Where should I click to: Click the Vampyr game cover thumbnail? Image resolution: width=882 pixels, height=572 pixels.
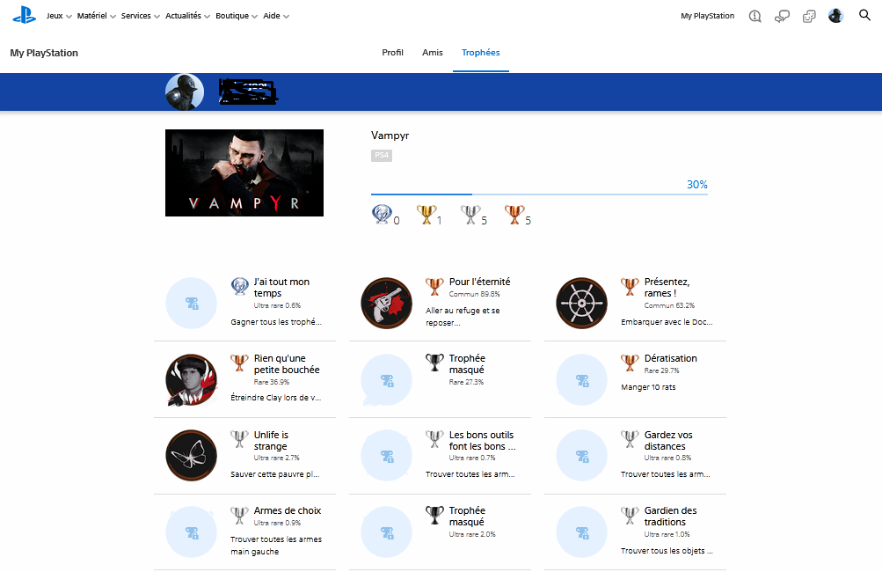point(244,172)
